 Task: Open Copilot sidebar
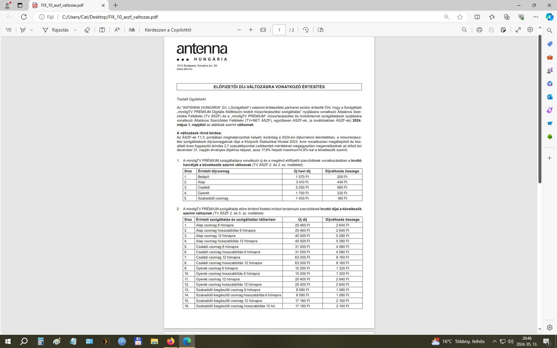point(550,17)
